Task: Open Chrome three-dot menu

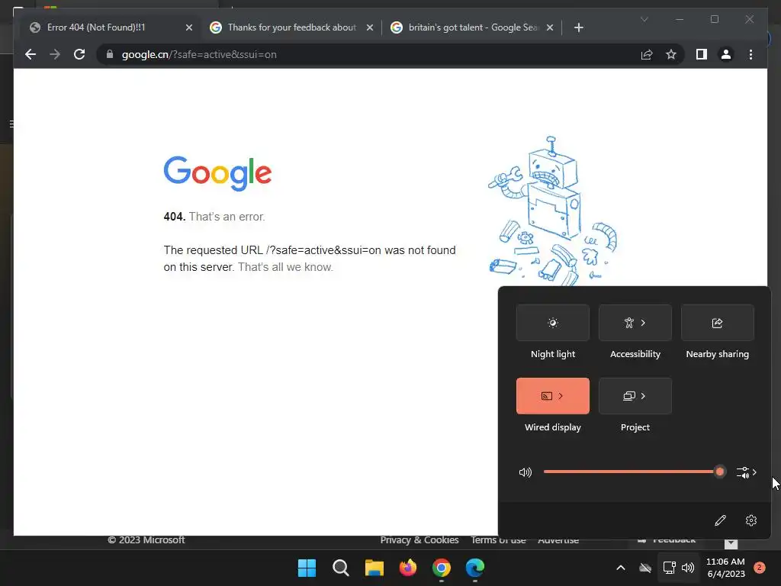Action: (750, 54)
